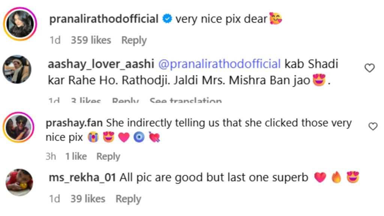Open the pranalirathodofficial username
The height and width of the screenshot is (216, 384).
(104, 19)
